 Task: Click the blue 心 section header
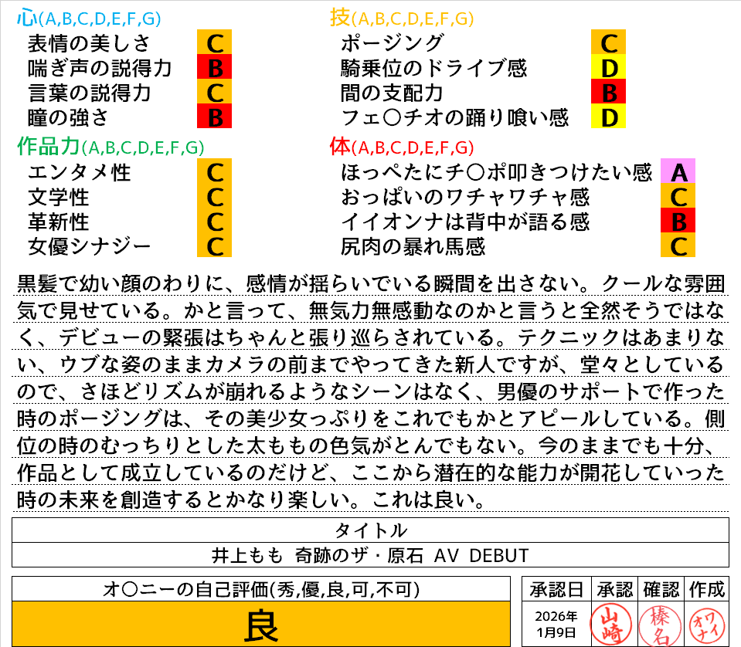[27, 18]
